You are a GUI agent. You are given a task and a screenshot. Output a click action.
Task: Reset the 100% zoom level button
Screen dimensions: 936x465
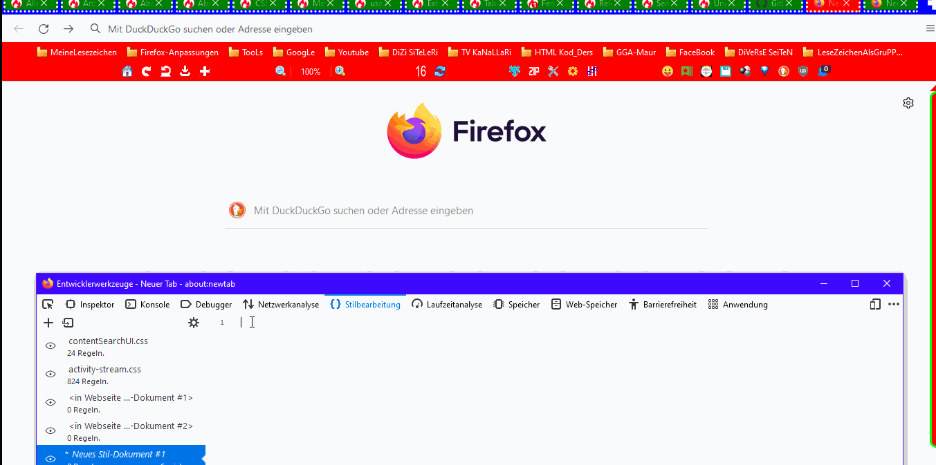[311, 72]
